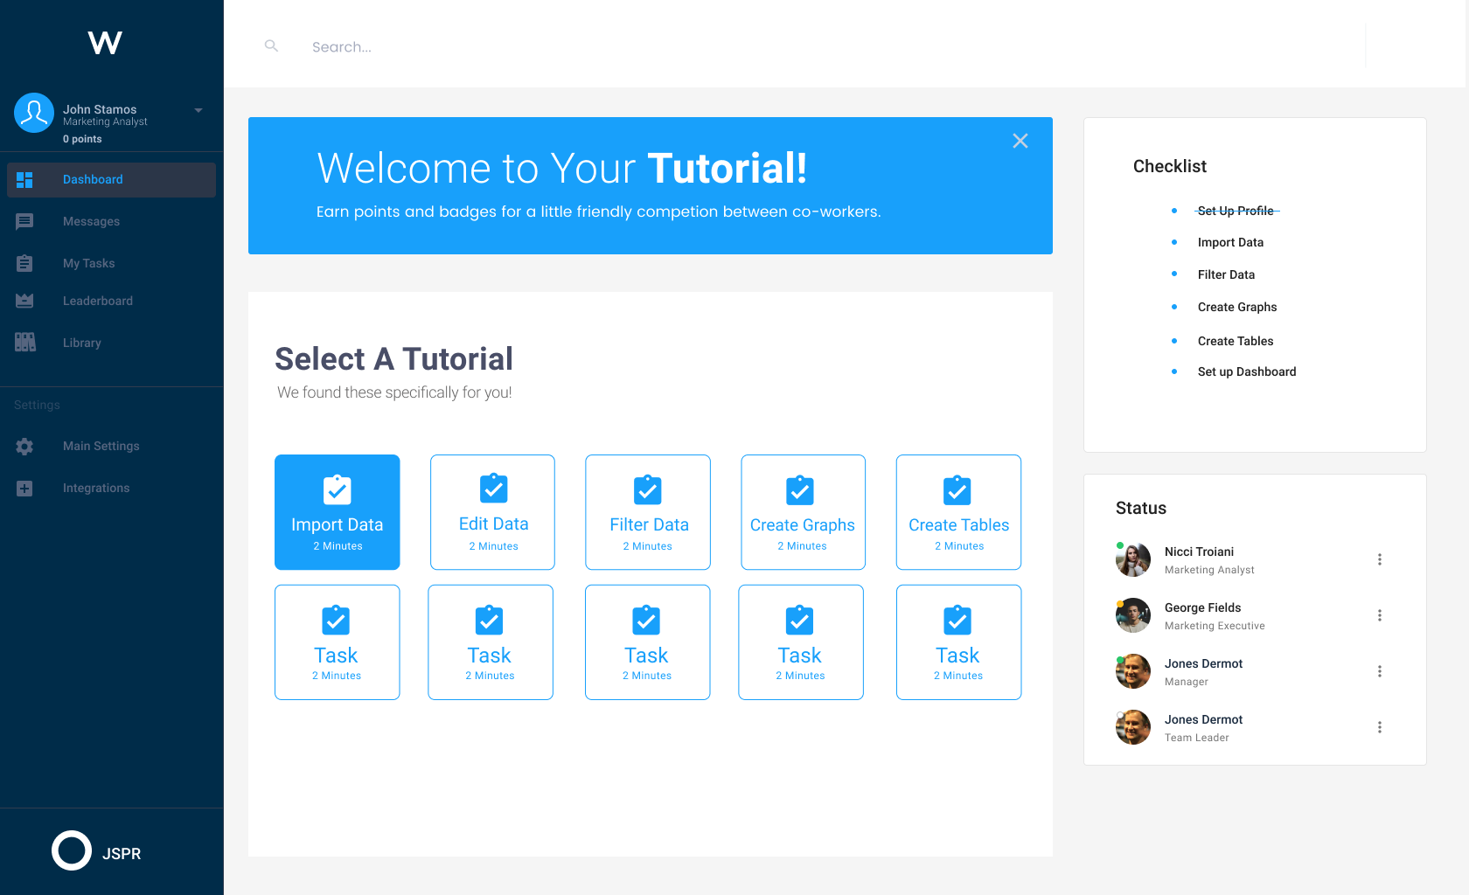Click Nicci Troiani's avatar photo
Screen dimensions: 1469x895
click(x=1133, y=559)
